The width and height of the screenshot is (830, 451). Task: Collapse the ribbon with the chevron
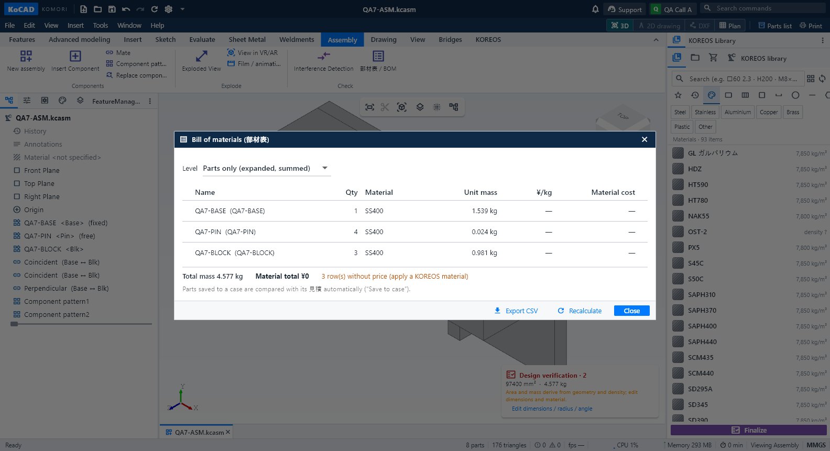(x=656, y=40)
